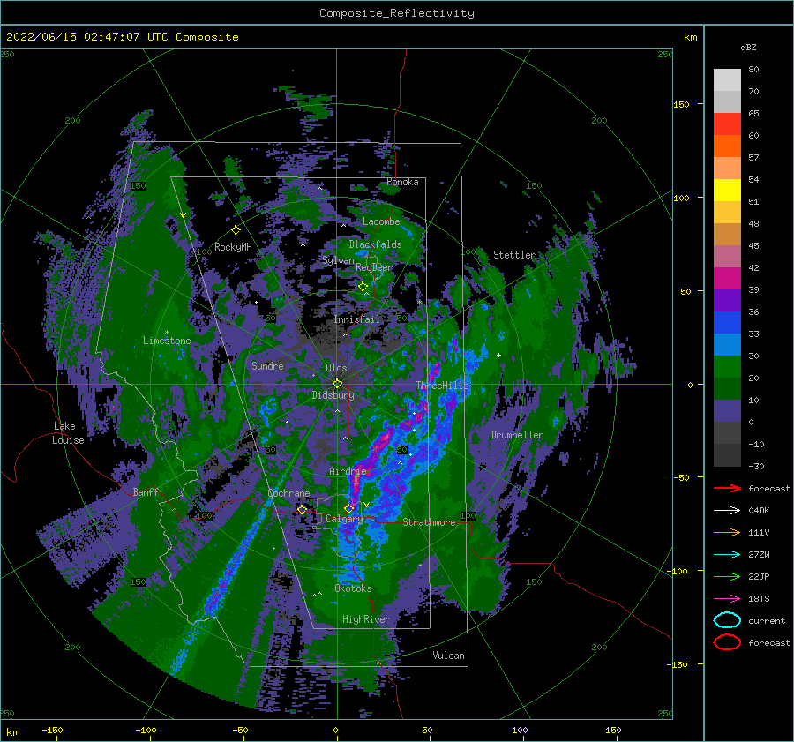Click the RockyMH label
The height and width of the screenshot is (742, 794).
pyautogui.click(x=233, y=247)
